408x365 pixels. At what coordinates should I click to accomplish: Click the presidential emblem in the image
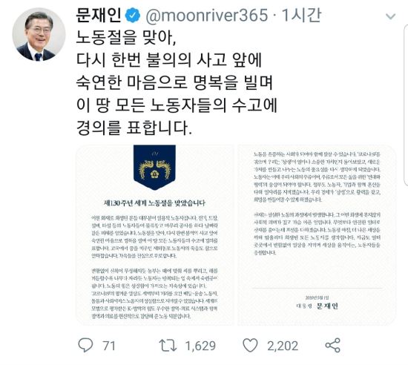click(154, 167)
